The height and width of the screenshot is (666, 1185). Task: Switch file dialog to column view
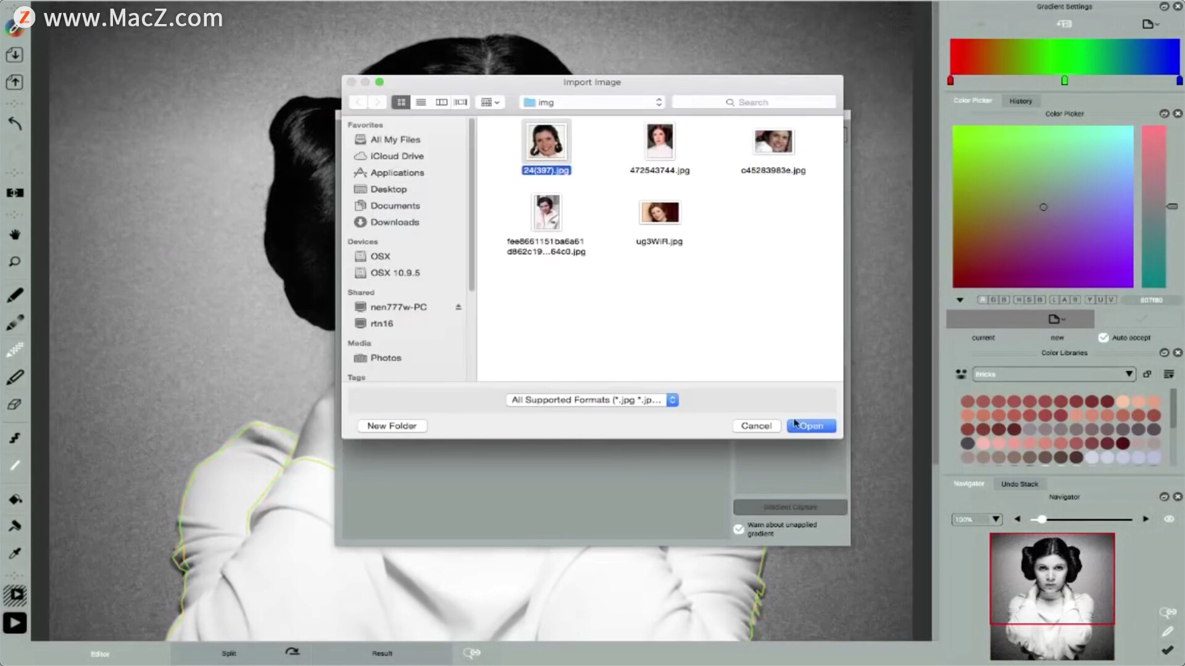tap(441, 102)
